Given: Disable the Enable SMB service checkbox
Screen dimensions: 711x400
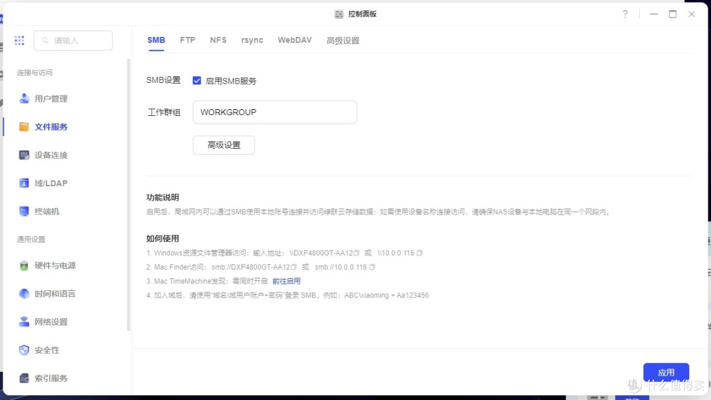Looking at the screenshot, I should pos(197,81).
